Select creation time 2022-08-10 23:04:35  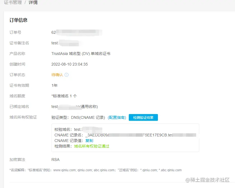pyautogui.click(x=70, y=64)
